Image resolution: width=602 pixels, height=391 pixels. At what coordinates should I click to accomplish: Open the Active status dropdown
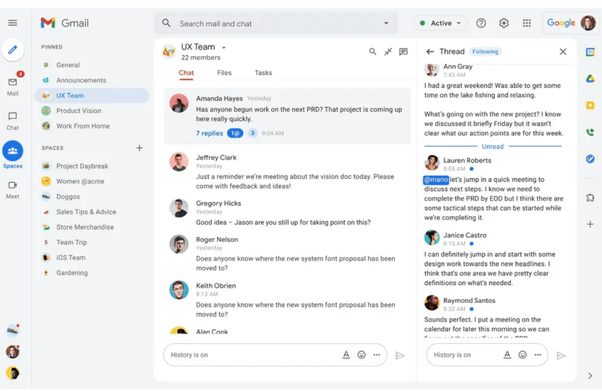[440, 23]
